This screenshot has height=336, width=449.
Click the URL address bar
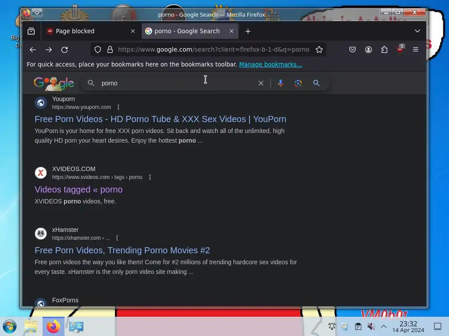click(214, 49)
